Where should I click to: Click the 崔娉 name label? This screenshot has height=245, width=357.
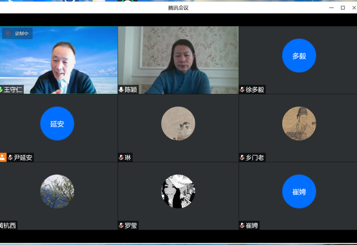pos(252,225)
